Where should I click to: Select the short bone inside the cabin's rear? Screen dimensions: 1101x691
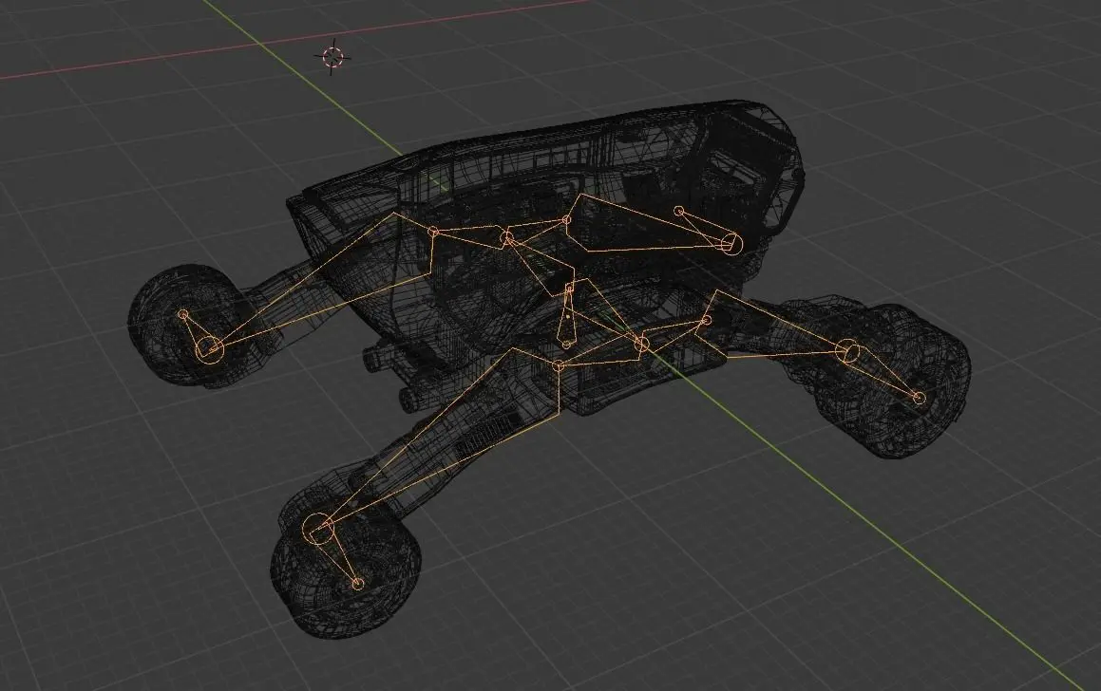707,230
